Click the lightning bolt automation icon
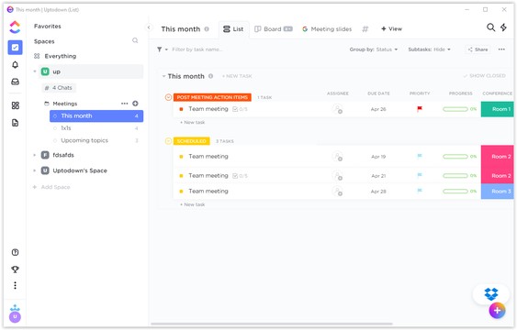The image size is (517, 330). (x=503, y=27)
